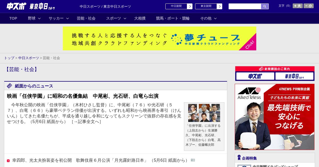Click the search magnifier button
The width and height of the screenshot is (319, 167).
click(265, 6)
